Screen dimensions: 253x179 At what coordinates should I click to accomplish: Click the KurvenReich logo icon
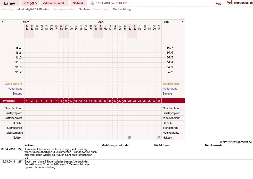[230, 3]
